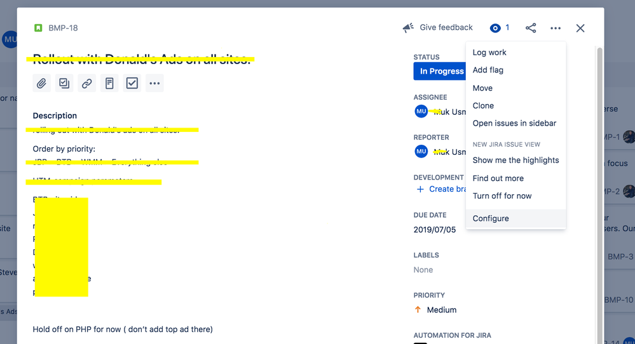Click the Description heading
The height and width of the screenshot is (344, 635).
(55, 116)
